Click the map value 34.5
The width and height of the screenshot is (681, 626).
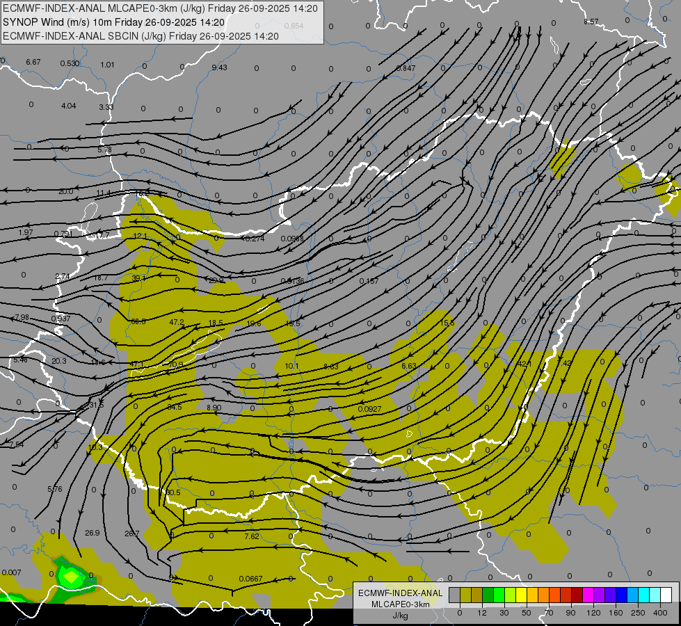pos(174,407)
